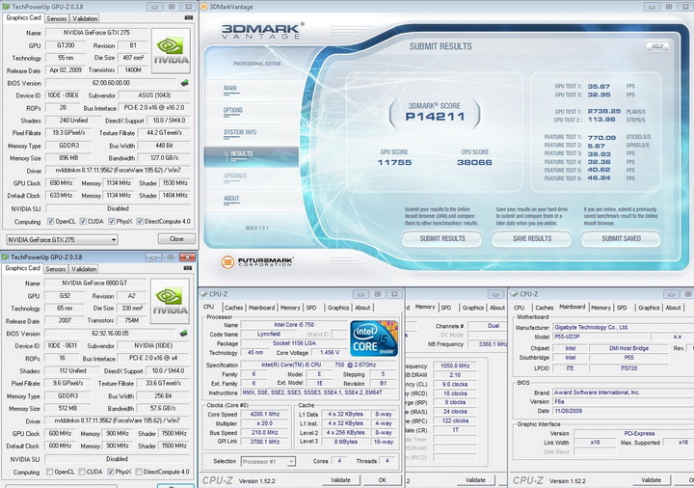Viewport: 694px width, 488px height.
Task: Open OPTIONS section in 3DMark Vantage
Action: (233, 110)
